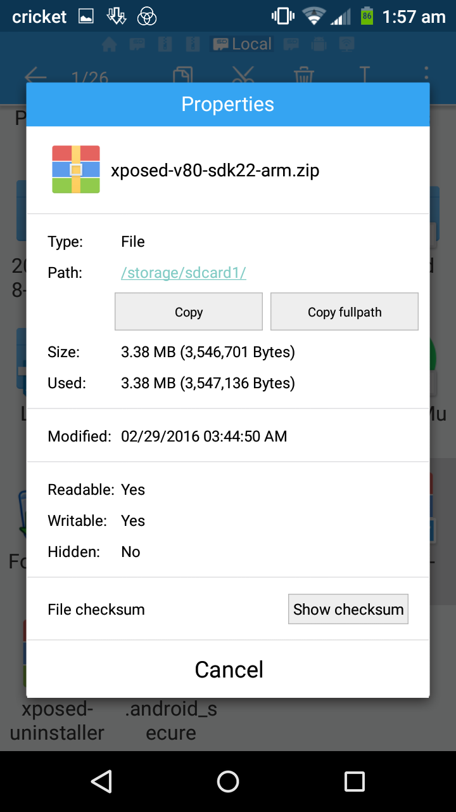The image size is (456, 812).
Task: Tap the rename text cursor icon
Action: pos(365,75)
